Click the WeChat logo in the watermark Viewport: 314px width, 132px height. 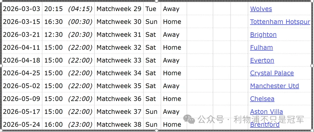coord(190,119)
